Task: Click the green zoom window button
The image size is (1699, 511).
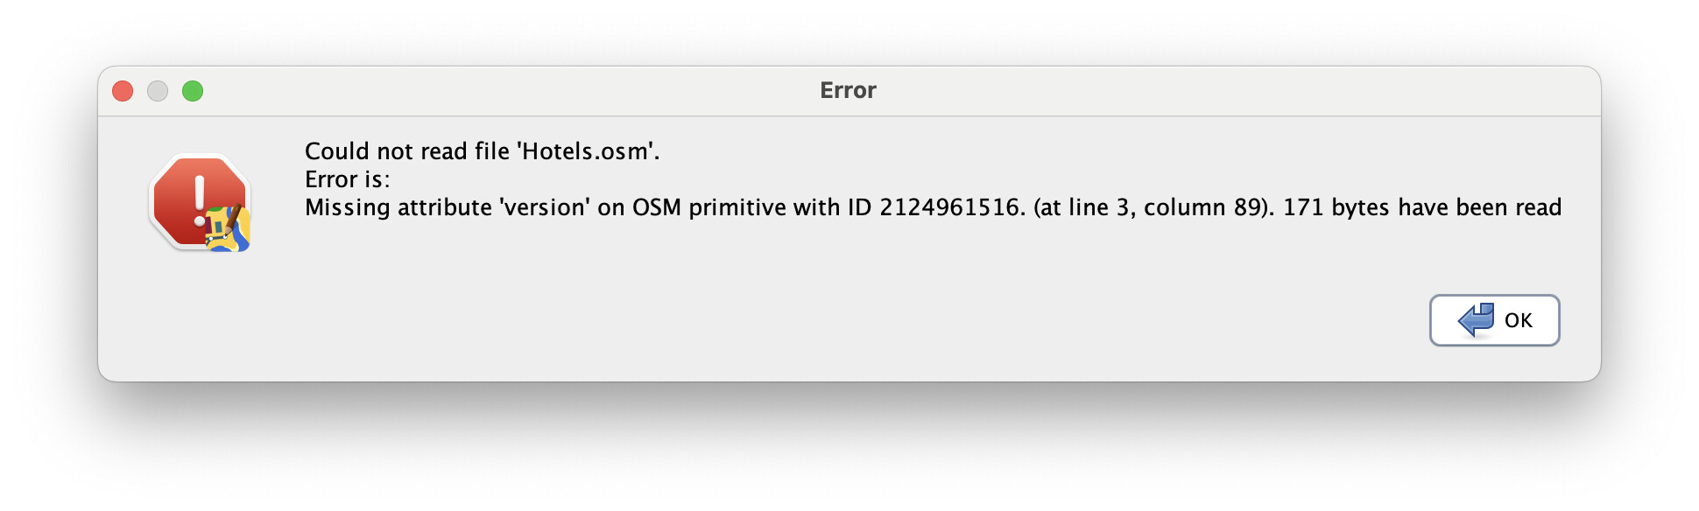Action: click(193, 91)
